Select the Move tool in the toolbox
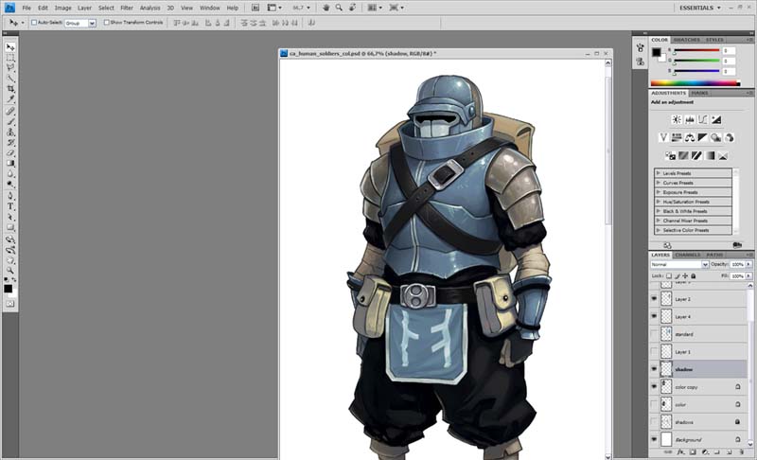The height and width of the screenshot is (460, 757). pos(10,47)
